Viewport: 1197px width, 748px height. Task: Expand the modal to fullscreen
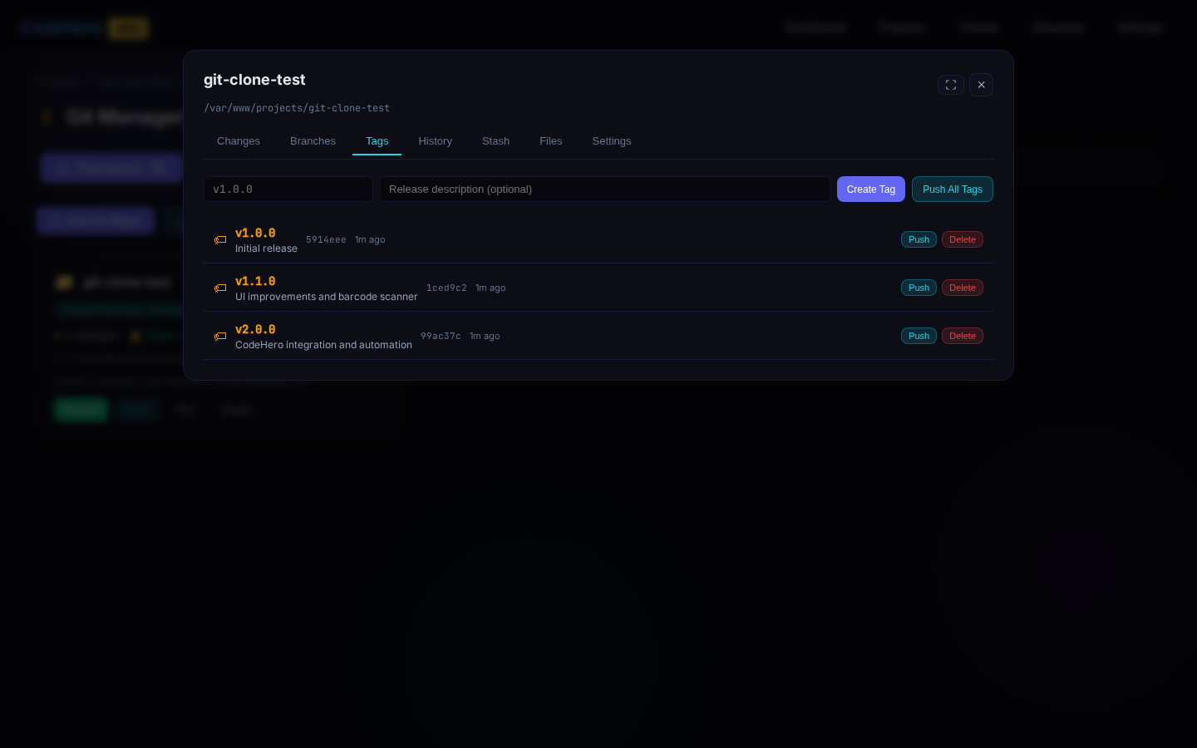click(950, 85)
